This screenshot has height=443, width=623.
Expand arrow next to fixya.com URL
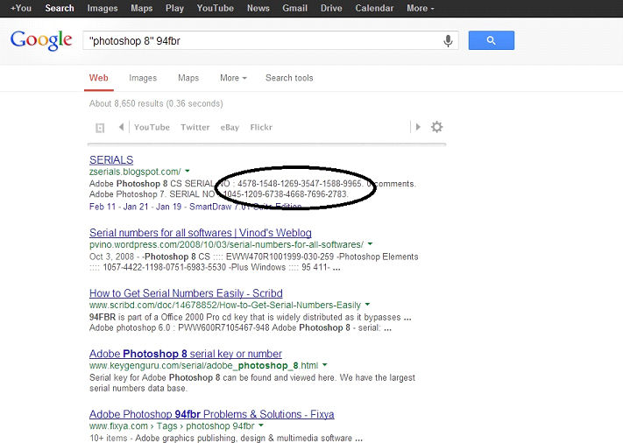coord(261,425)
